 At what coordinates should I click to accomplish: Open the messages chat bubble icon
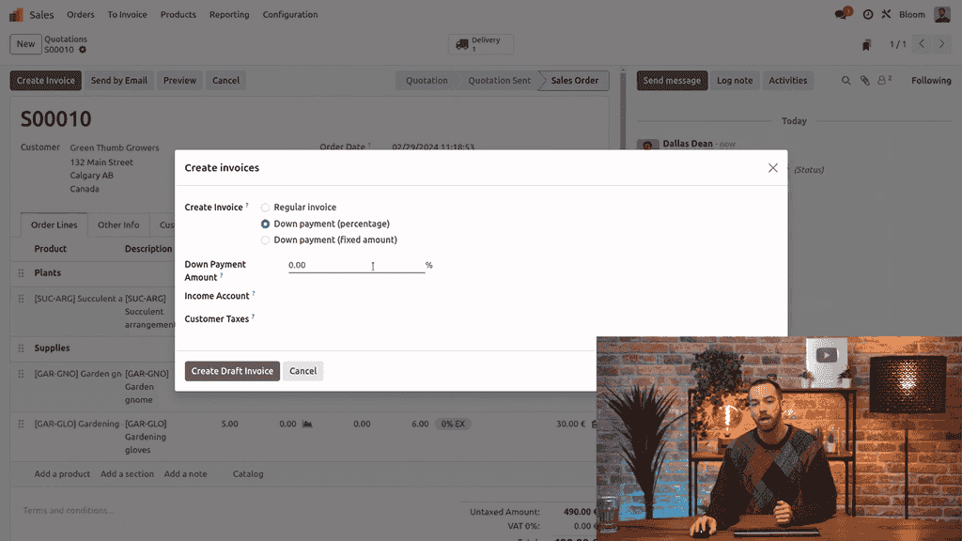842,15
